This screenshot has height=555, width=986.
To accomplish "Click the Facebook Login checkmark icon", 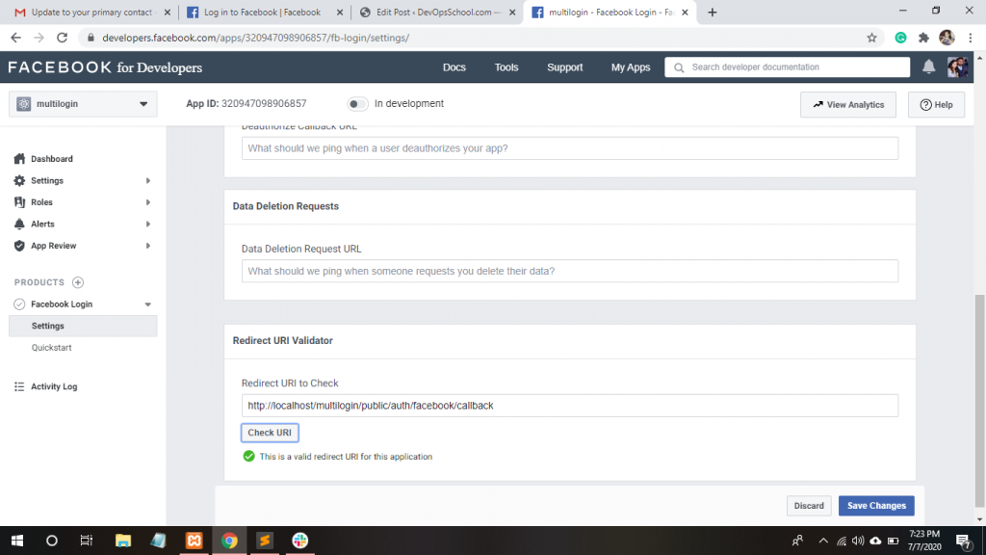I will tap(19, 304).
